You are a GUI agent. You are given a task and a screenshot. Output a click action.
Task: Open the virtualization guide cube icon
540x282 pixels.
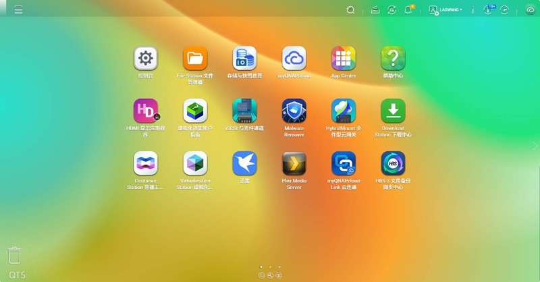pyautogui.click(x=195, y=111)
